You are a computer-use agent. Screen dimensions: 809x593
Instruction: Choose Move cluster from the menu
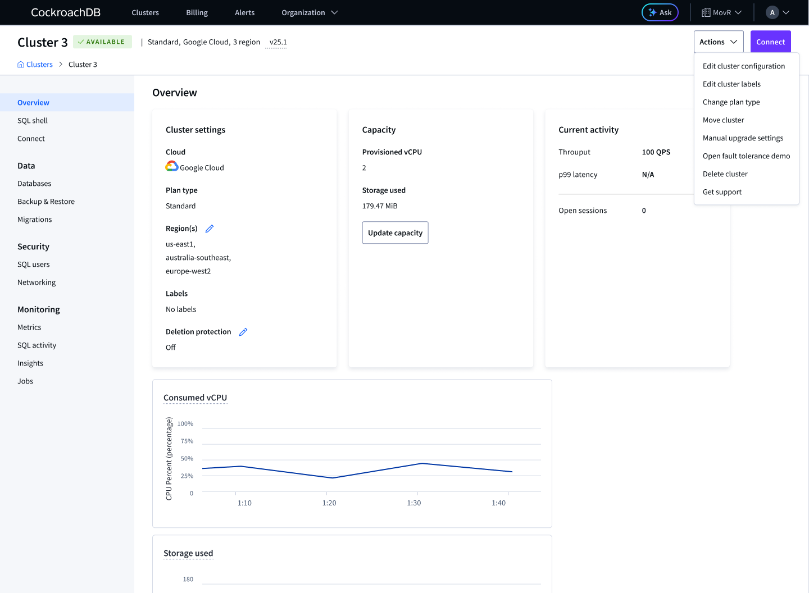coord(723,120)
